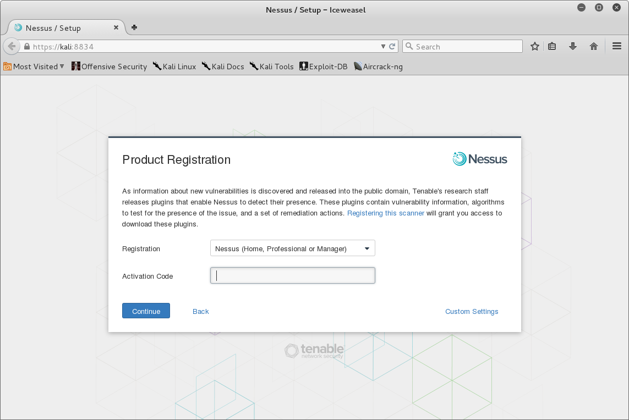Go to the home page icon

(594, 47)
